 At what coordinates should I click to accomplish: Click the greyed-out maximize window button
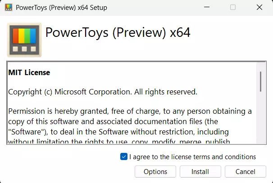pyautogui.click(x=233, y=7)
